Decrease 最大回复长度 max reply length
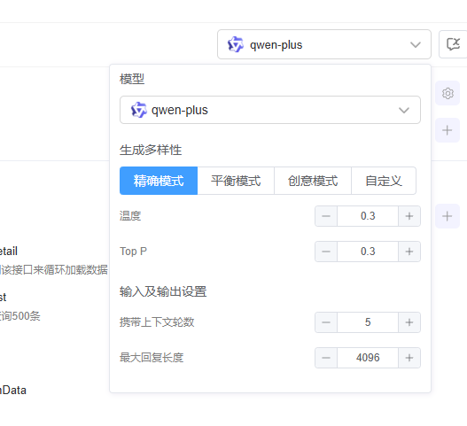 (x=326, y=358)
